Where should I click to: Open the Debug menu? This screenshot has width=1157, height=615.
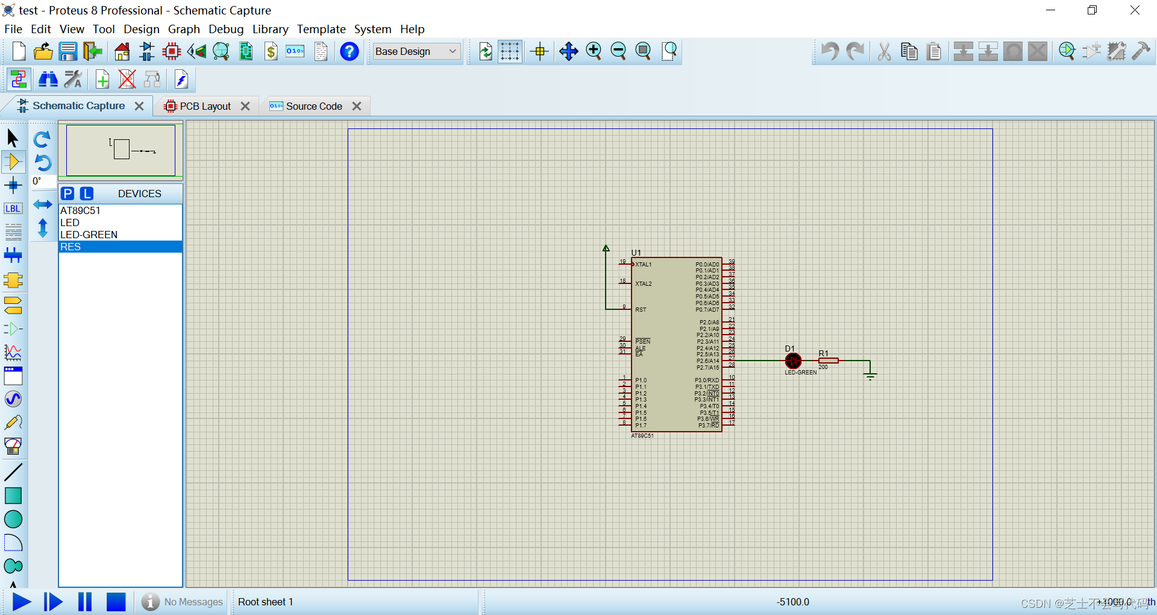point(226,29)
